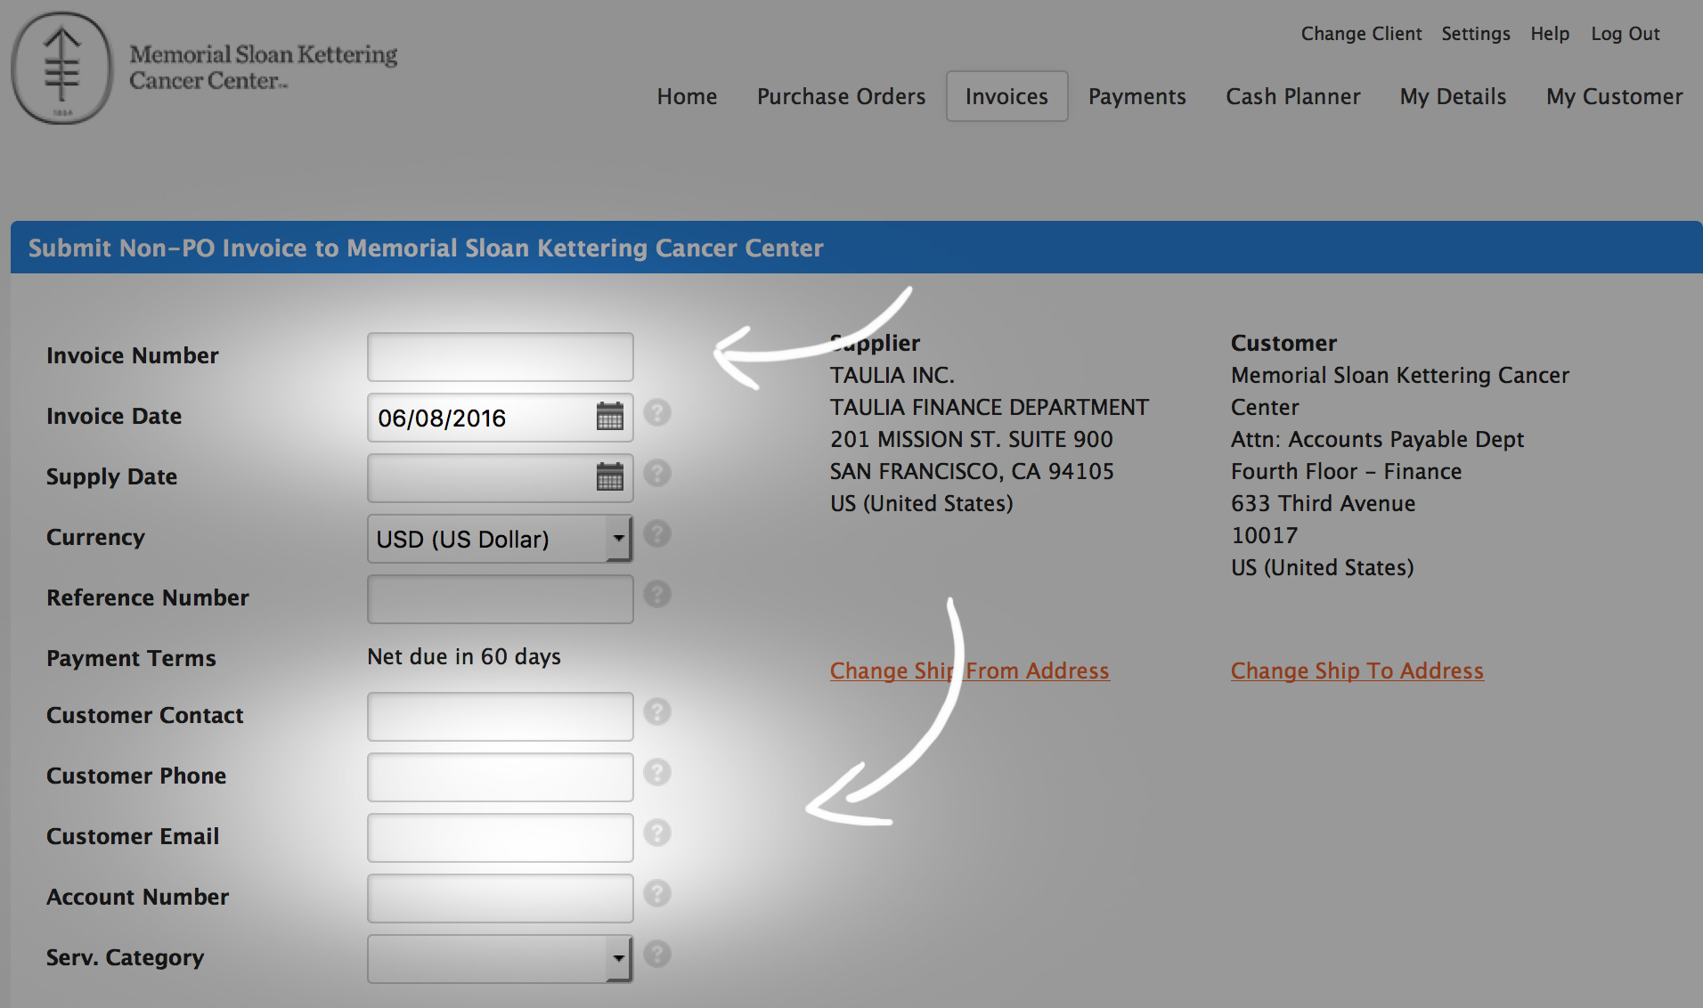Image resolution: width=1703 pixels, height=1008 pixels.
Task: Go to the Home tab
Action: coord(687,96)
